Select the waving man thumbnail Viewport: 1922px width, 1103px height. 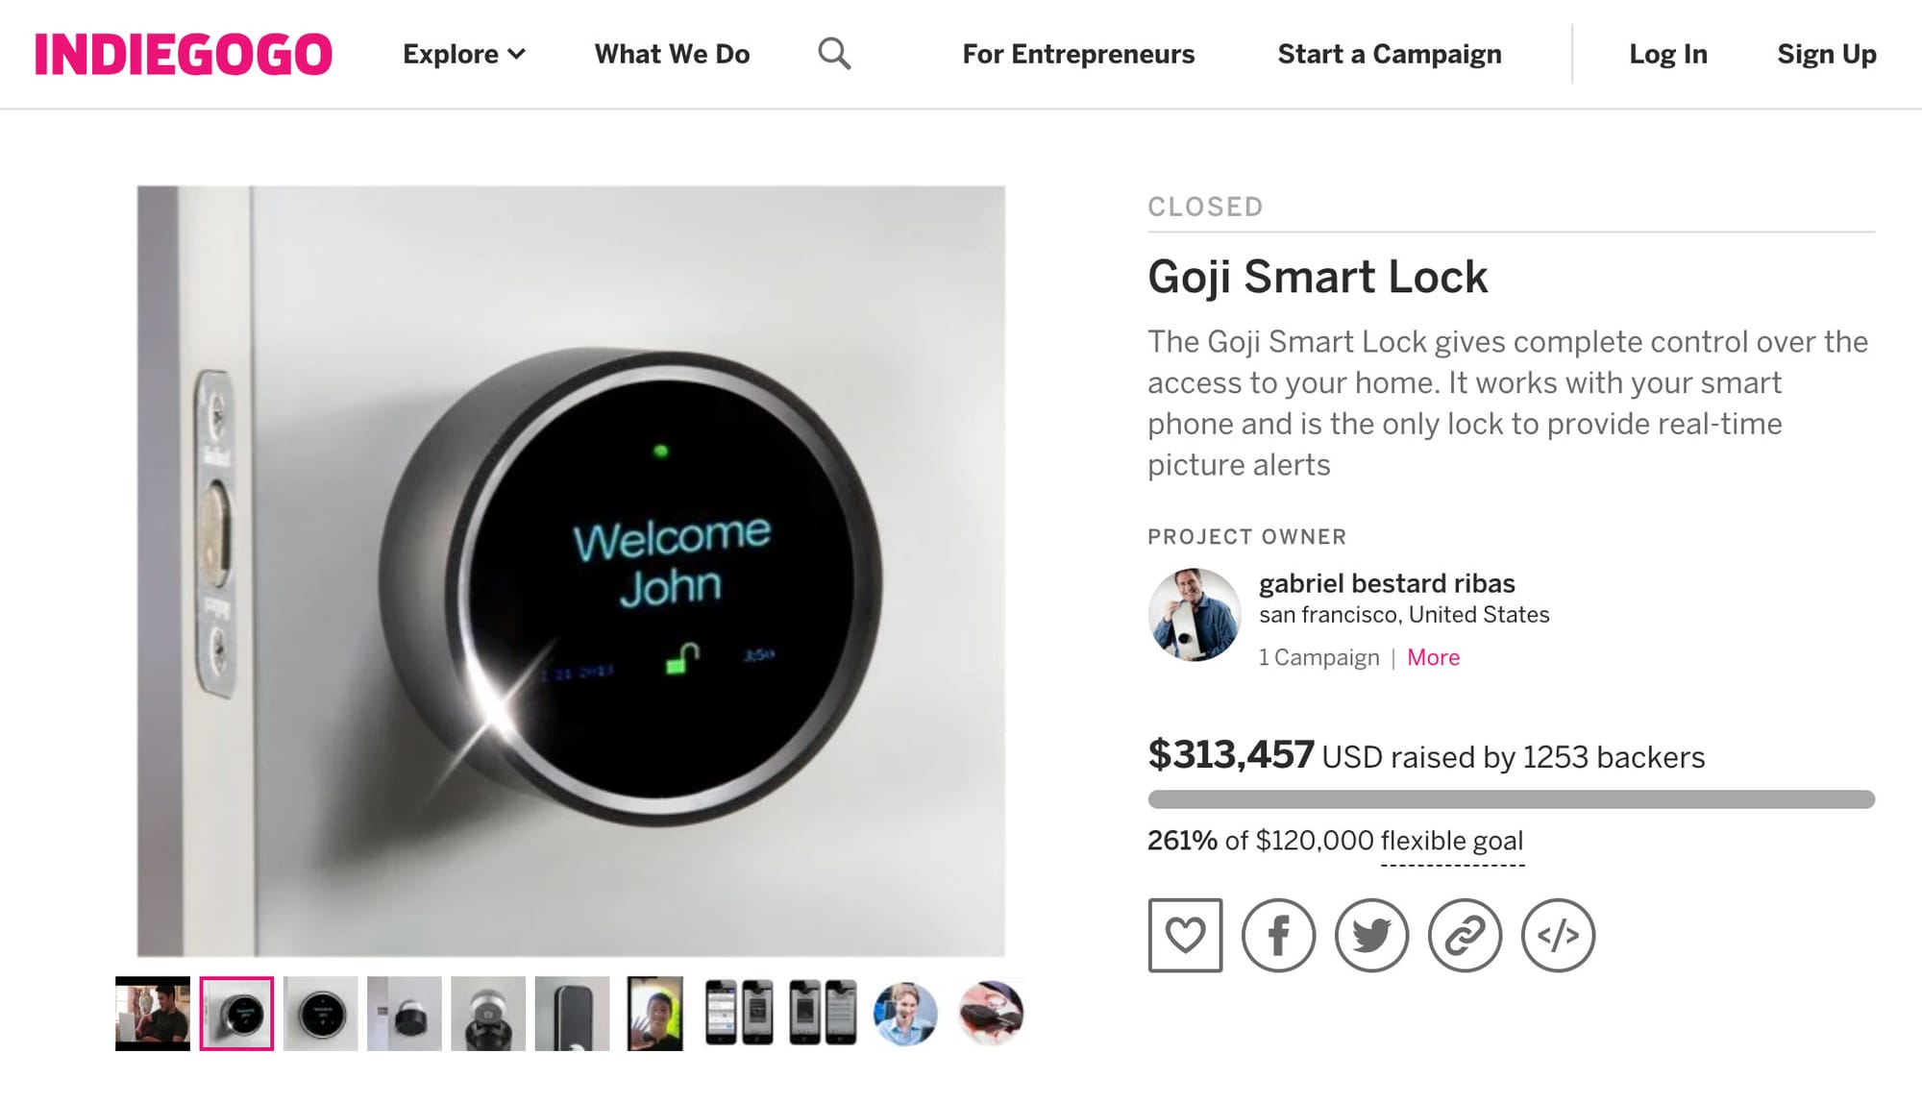pyautogui.click(x=655, y=1014)
